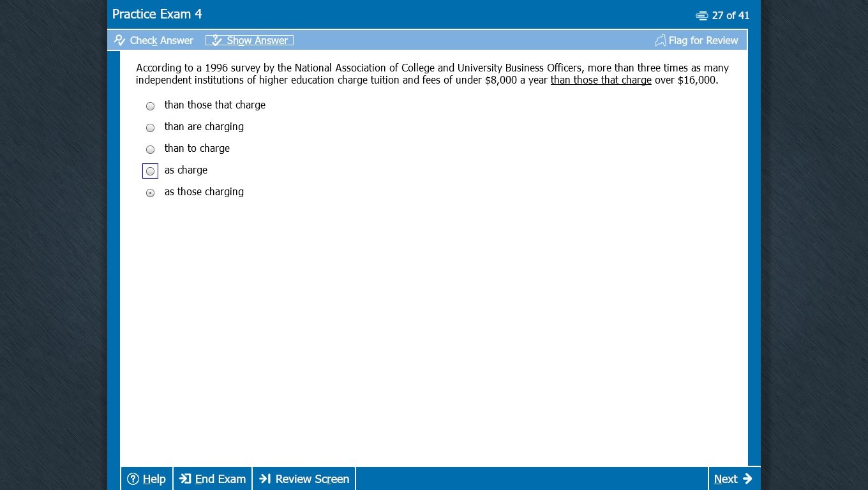Click the checkmark icon next to Check Answer
Screen dimensions: 868x490
119,40
